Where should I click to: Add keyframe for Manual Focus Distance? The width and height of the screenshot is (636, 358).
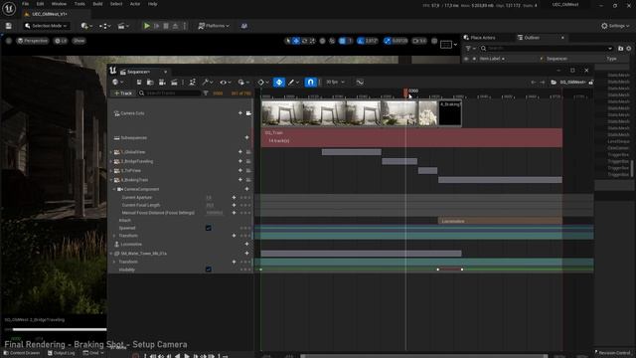tap(234, 212)
